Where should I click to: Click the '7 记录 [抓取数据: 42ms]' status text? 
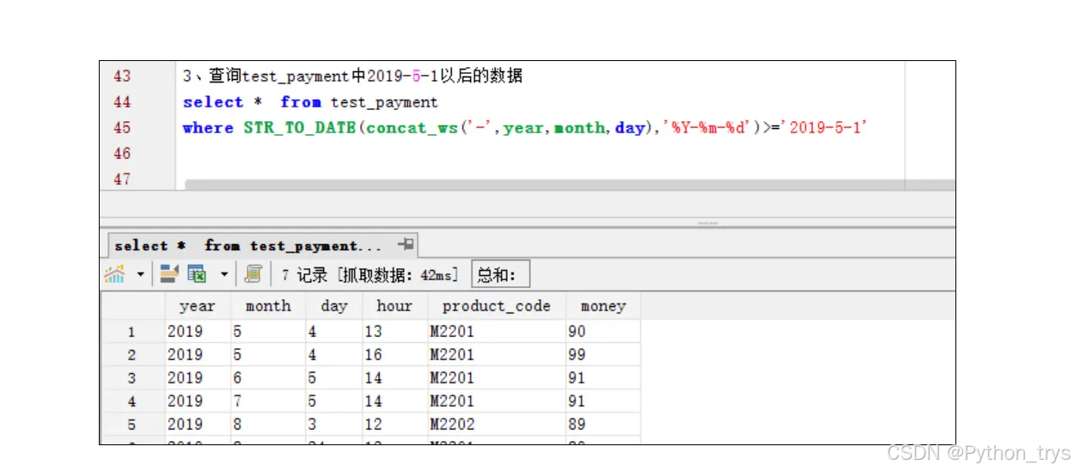click(x=370, y=275)
